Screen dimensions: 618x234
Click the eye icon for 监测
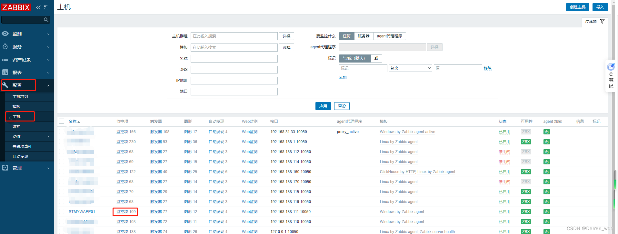pyautogui.click(x=5, y=34)
